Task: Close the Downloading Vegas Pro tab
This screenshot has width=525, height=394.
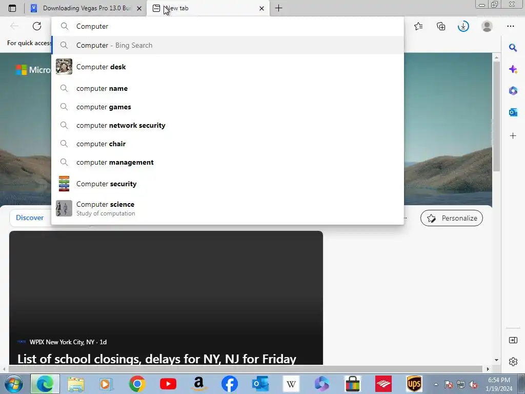Action: pos(139,8)
